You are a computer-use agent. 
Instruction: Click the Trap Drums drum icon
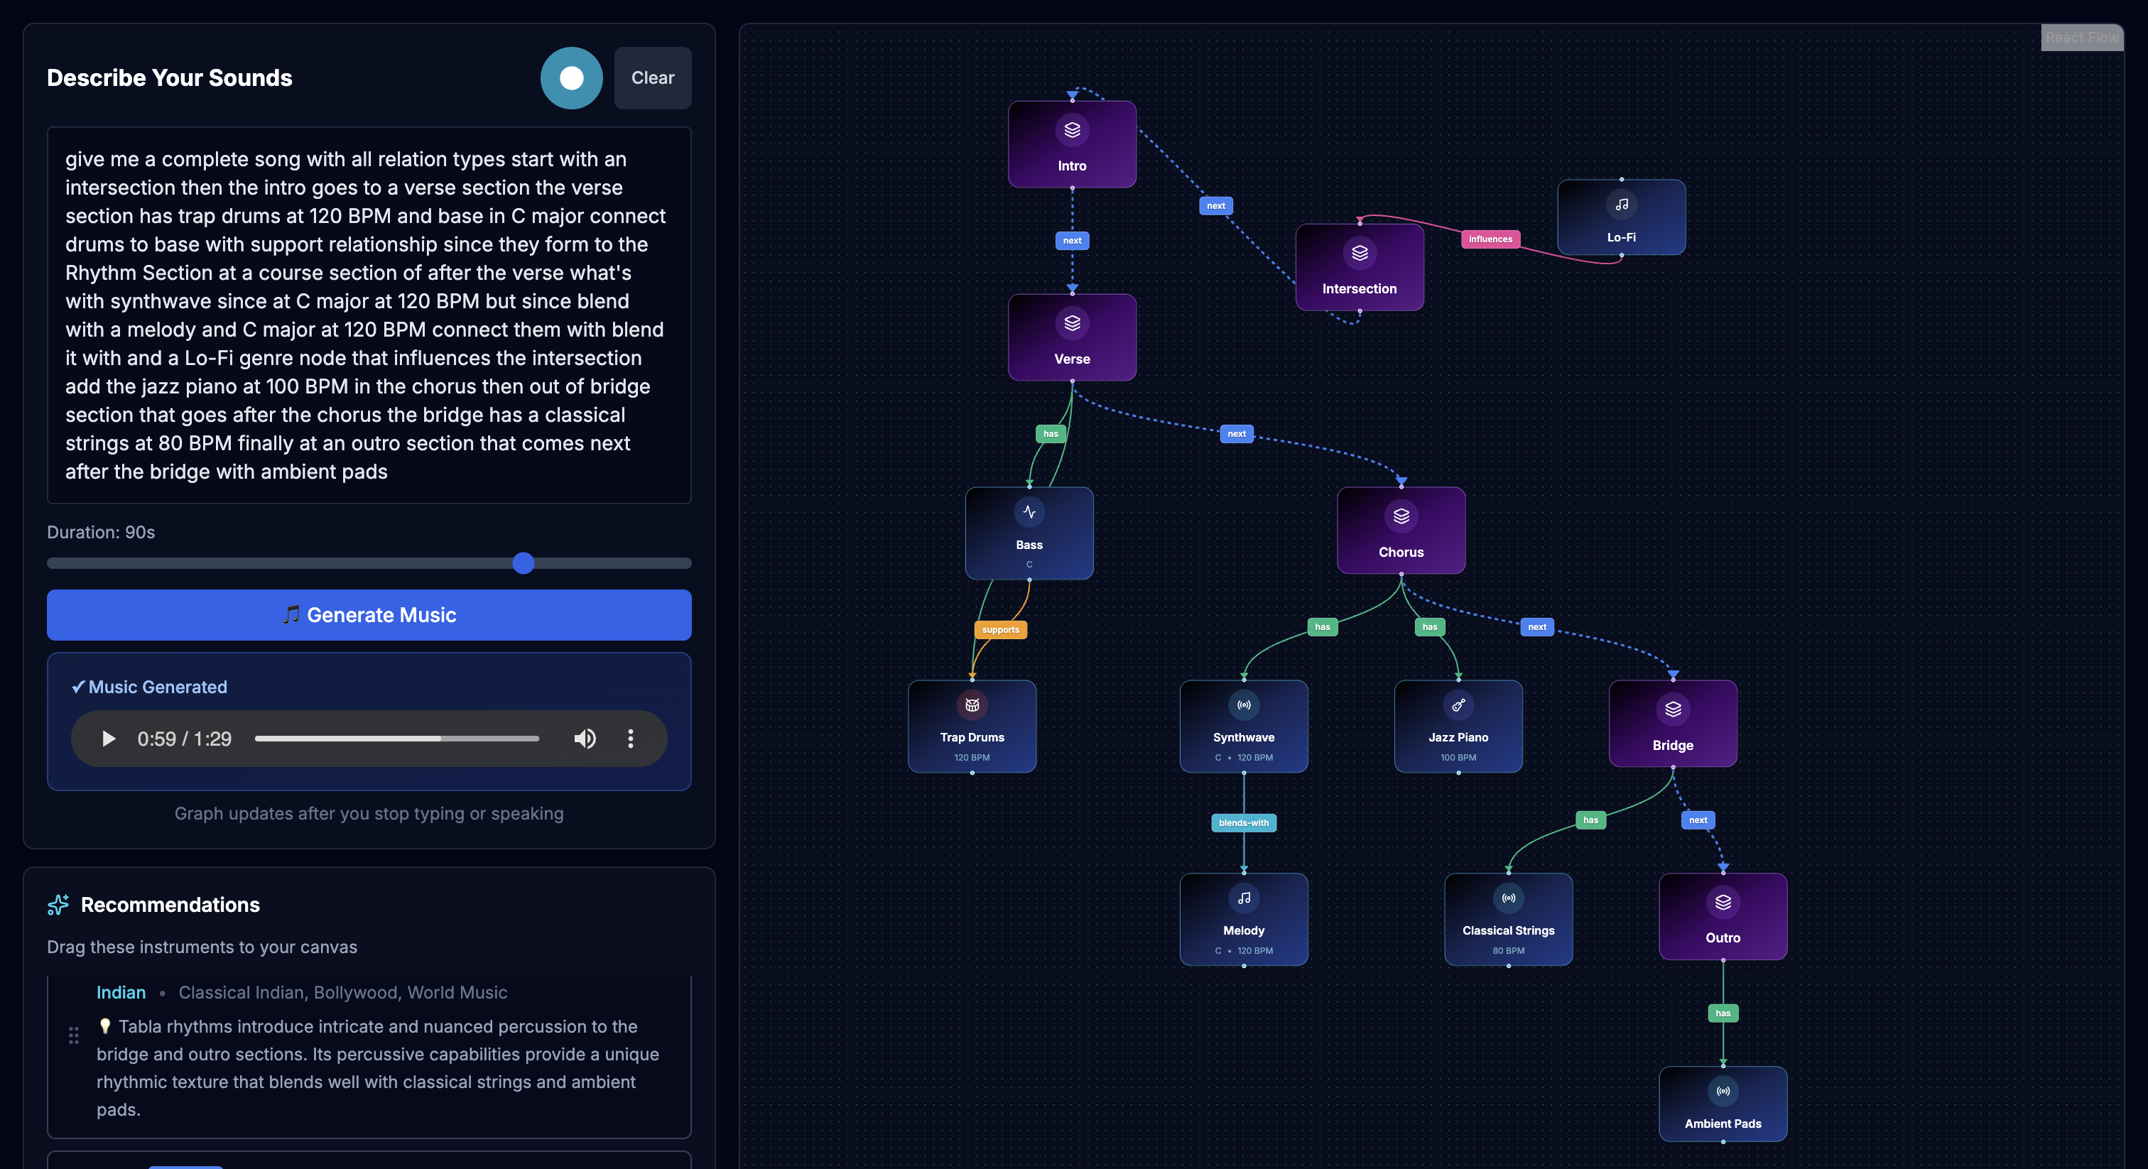coord(972,705)
